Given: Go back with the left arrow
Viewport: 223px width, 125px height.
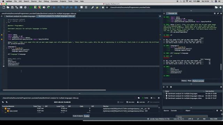Looking at the screenshot, I should coord(103,7).
